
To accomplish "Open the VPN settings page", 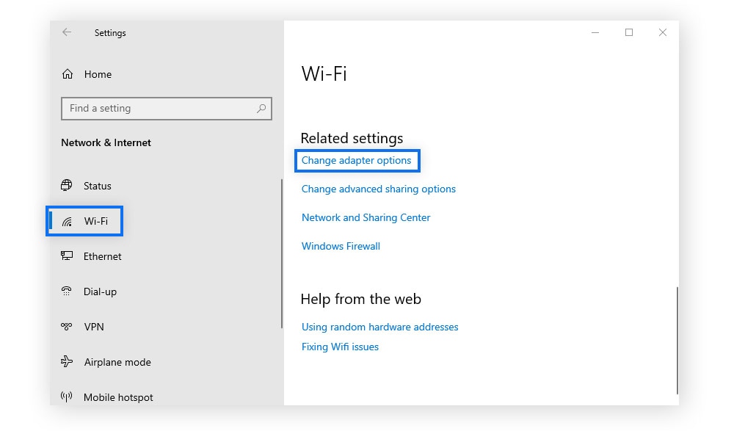I will click(x=94, y=327).
